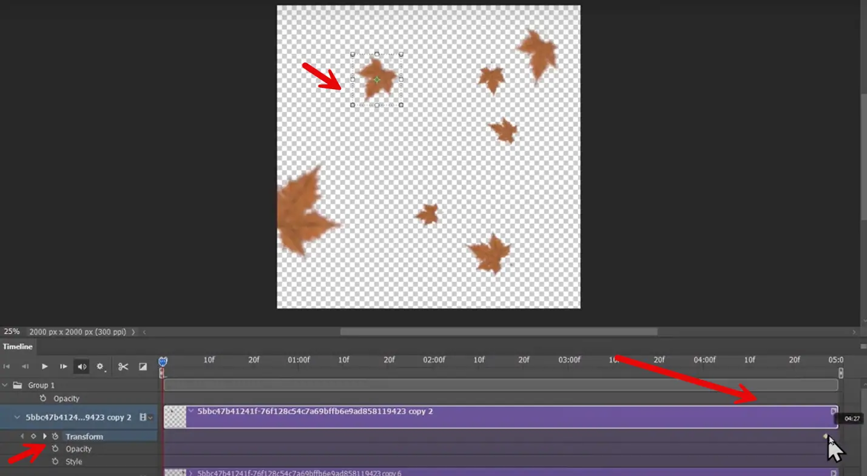The height and width of the screenshot is (476, 867).
Task: Select the Transform keyframe diamond near 04:27
Action: 825,436
